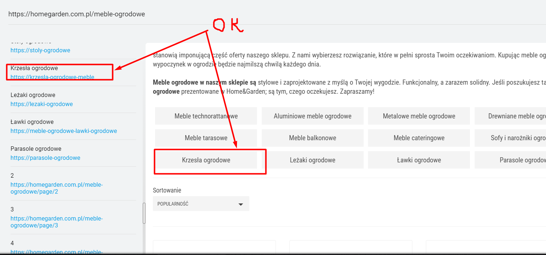The image size is (546, 255).
Task: Click the Krzesła ogrodowe category button
Action: click(x=206, y=160)
